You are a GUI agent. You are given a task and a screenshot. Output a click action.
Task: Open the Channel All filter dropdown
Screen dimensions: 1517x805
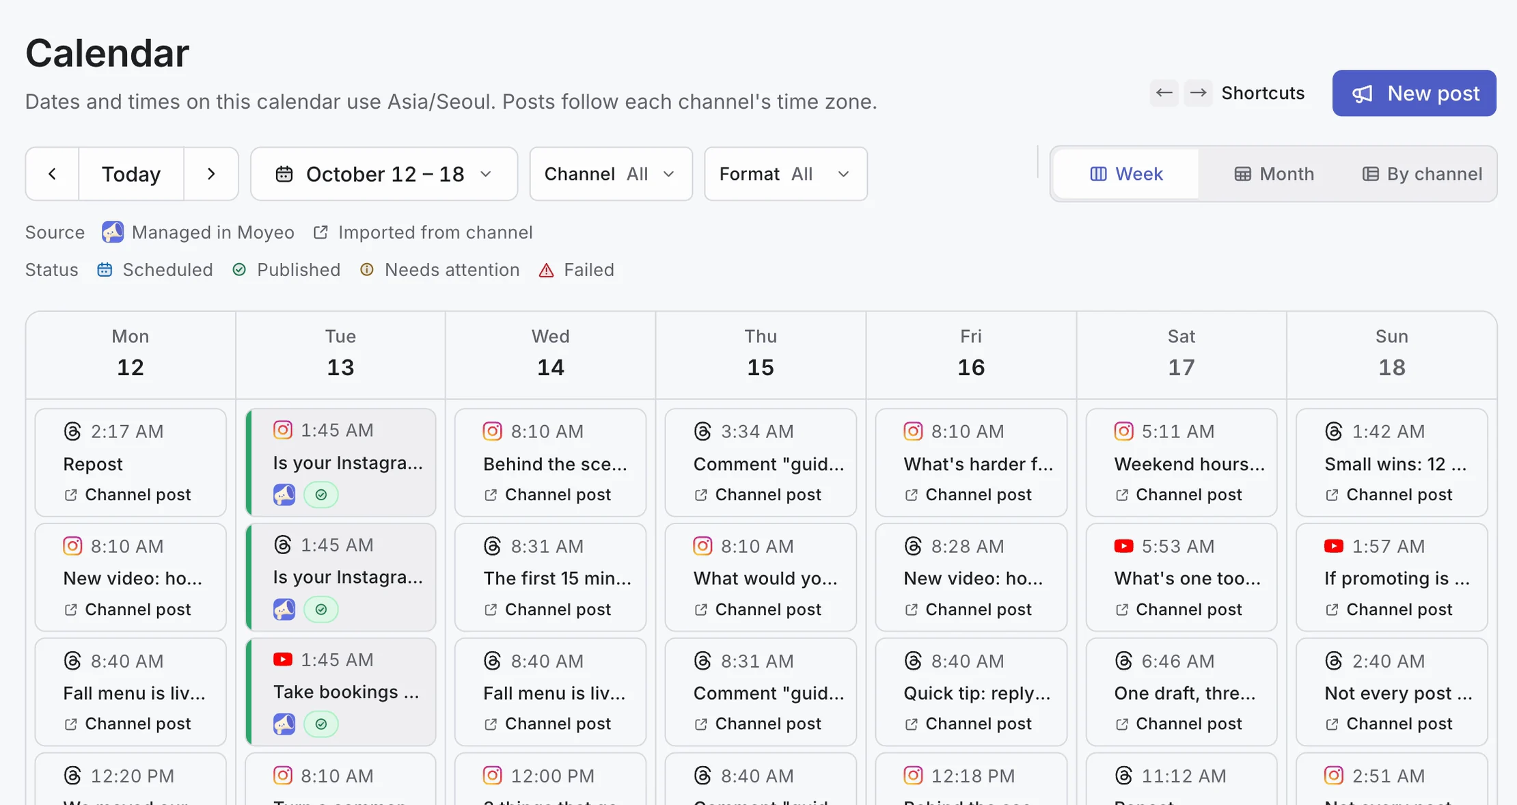(x=611, y=174)
